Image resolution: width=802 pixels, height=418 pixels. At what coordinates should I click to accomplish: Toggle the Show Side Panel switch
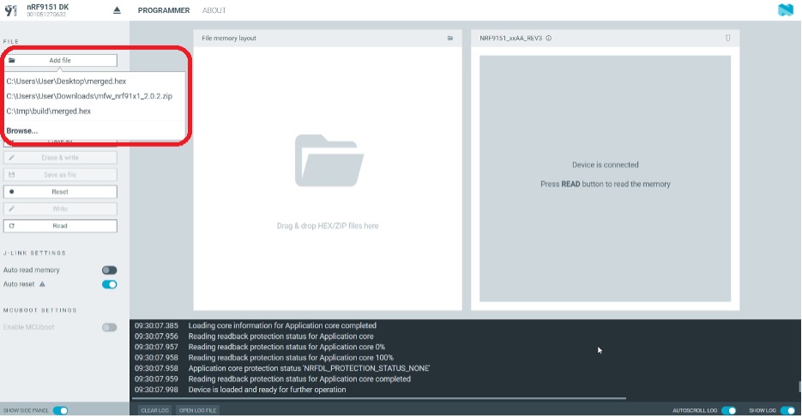(x=60, y=410)
